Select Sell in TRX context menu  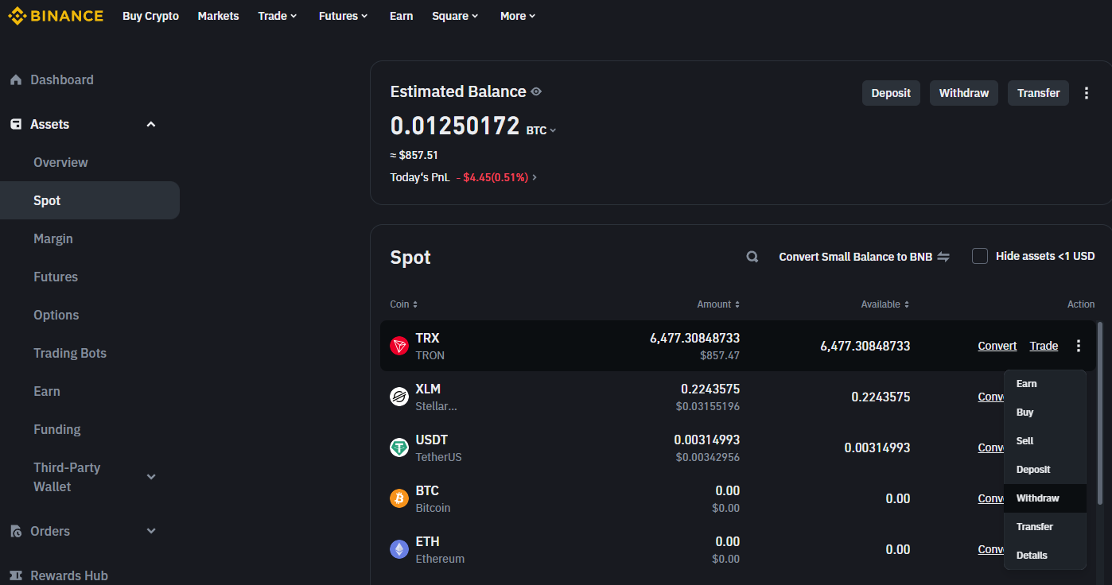1045,441
